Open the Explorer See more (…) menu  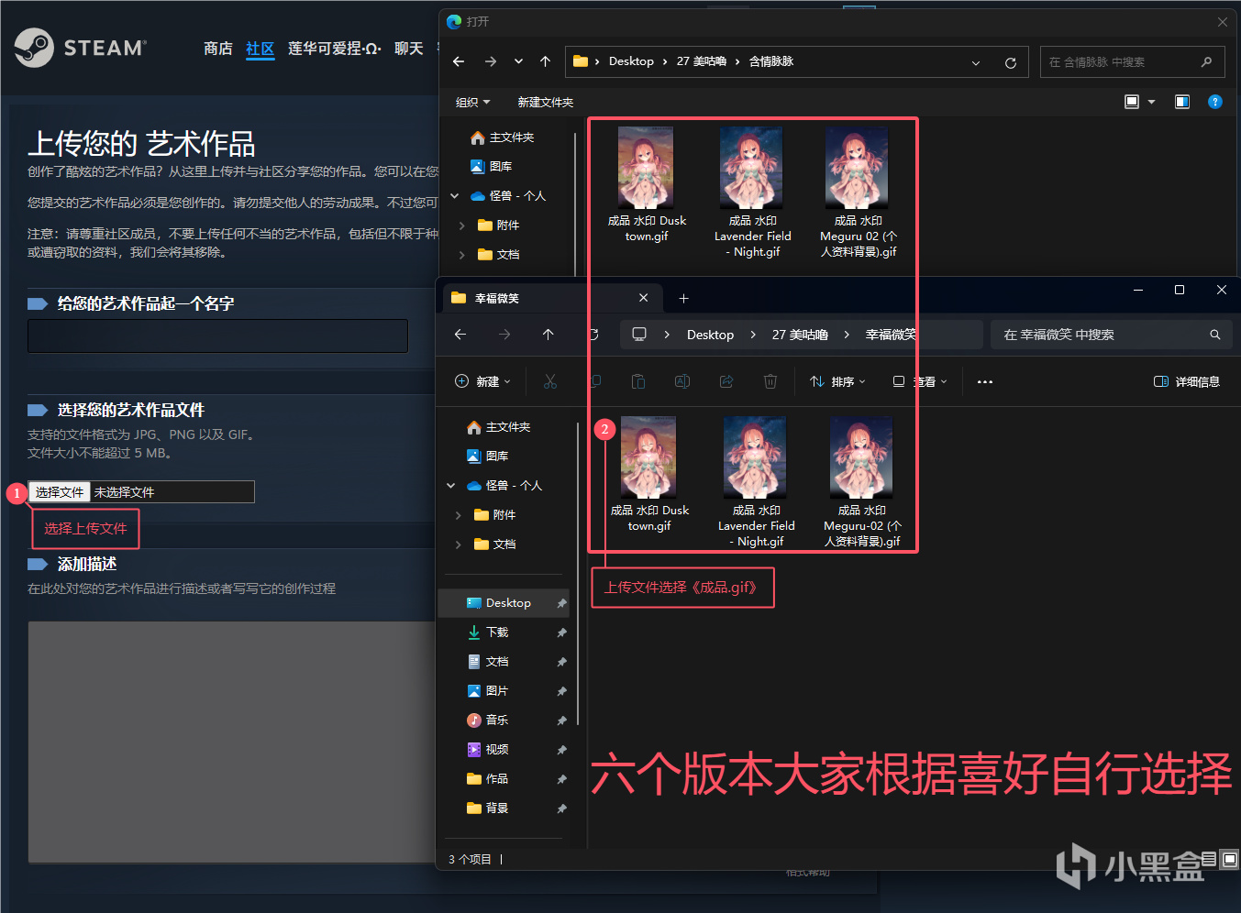985,381
